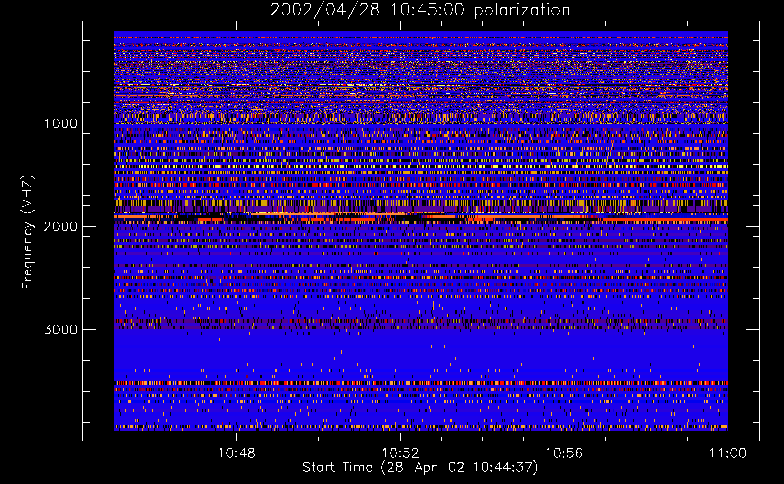784x484 pixels.
Task: Click the 10:52 time axis label
Action: coord(400,454)
